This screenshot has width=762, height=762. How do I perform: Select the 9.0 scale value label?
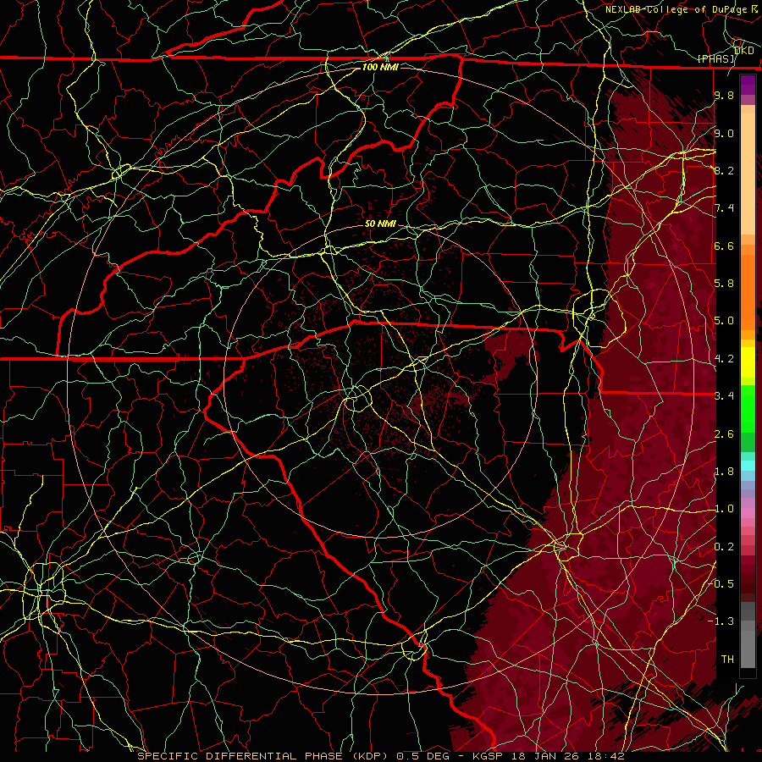pos(724,133)
